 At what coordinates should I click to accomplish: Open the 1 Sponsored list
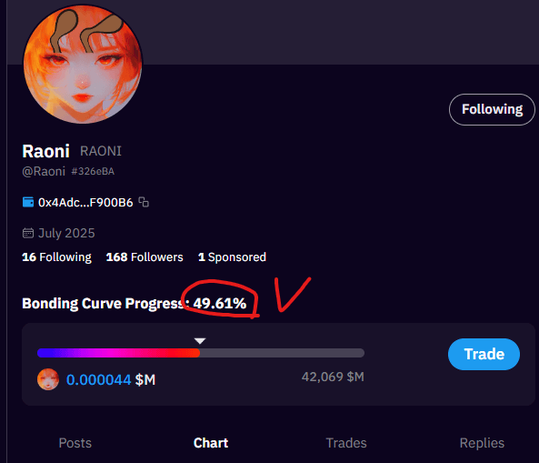(x=232, y=257)
